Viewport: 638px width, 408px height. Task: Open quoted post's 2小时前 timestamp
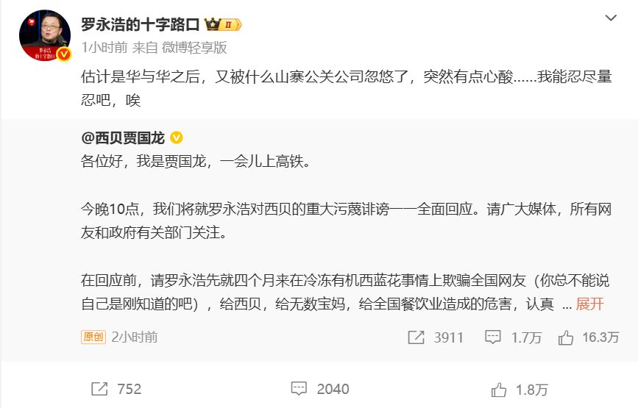(134, 337)
